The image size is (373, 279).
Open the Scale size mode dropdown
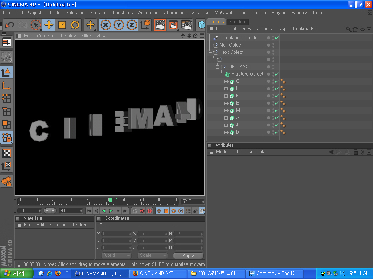point(153,255)
